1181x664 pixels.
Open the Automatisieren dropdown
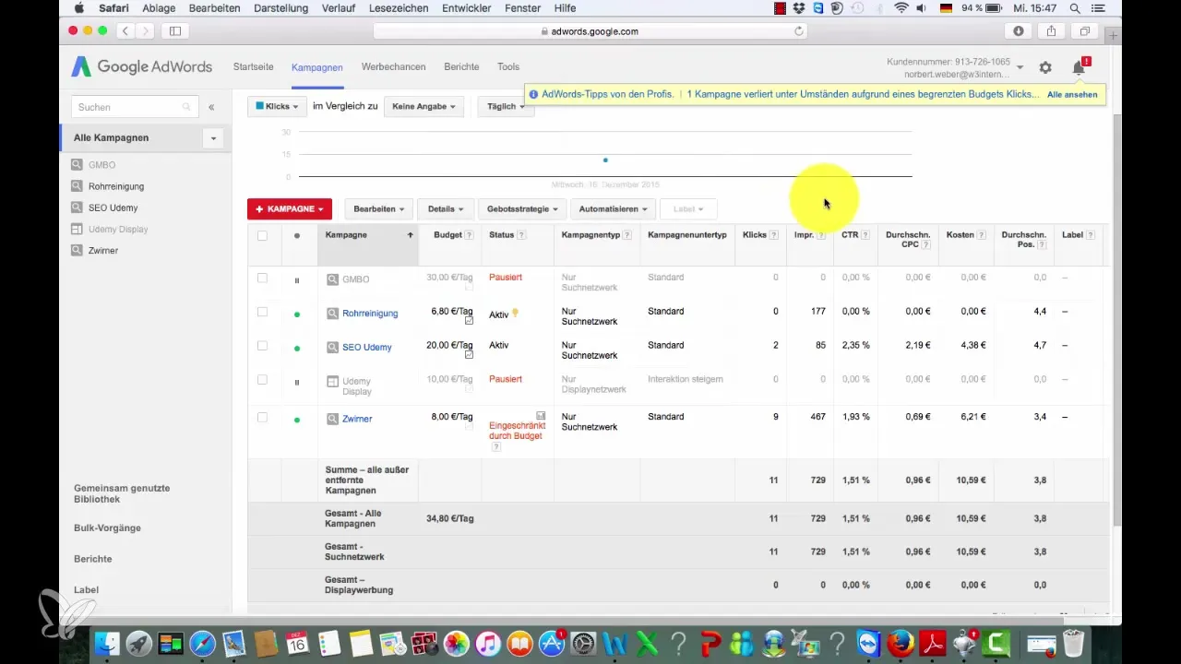[614, 208]
